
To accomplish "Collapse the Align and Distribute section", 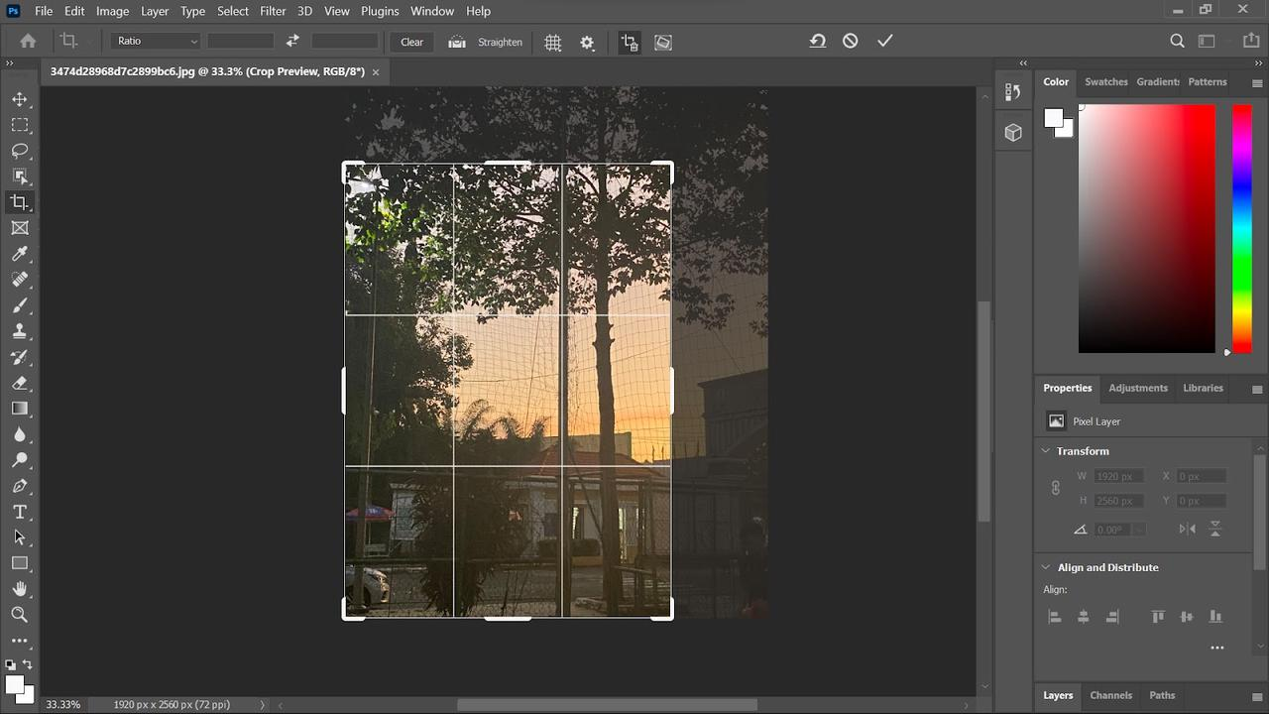I will tap(1045, 567).
